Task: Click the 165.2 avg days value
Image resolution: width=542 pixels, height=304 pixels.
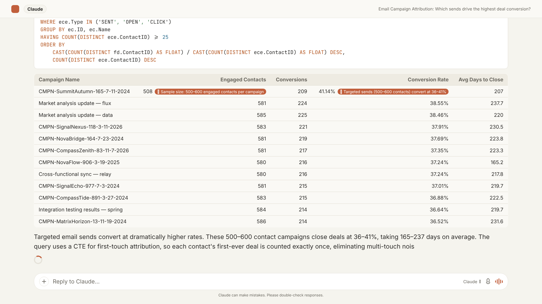Action: click(x=497, y=162)
